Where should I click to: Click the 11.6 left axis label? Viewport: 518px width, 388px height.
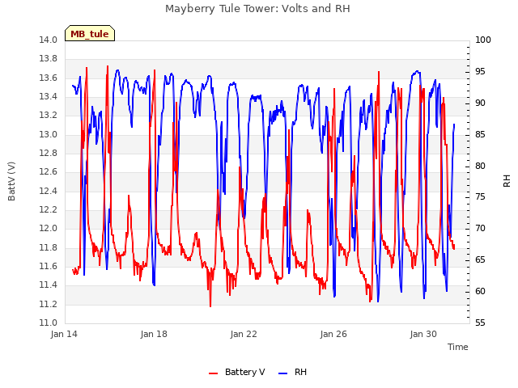click(49, 267)
